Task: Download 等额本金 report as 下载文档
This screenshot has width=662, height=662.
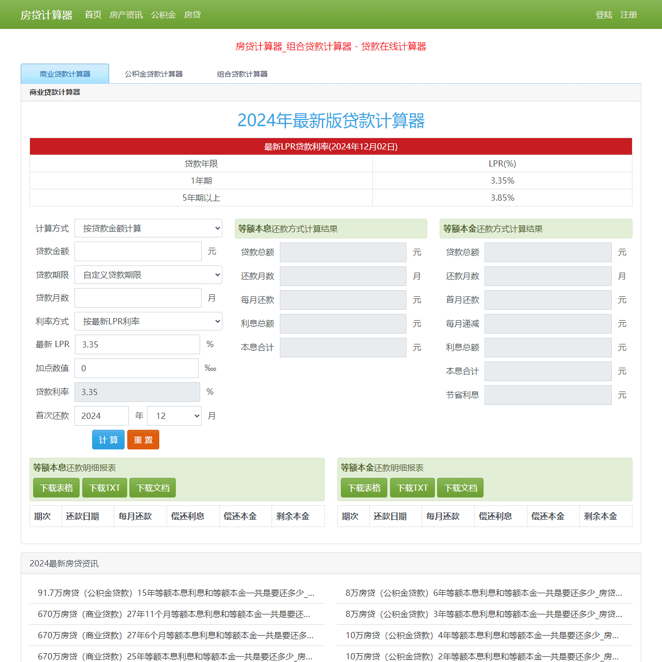Action: [x=460, y=487]
